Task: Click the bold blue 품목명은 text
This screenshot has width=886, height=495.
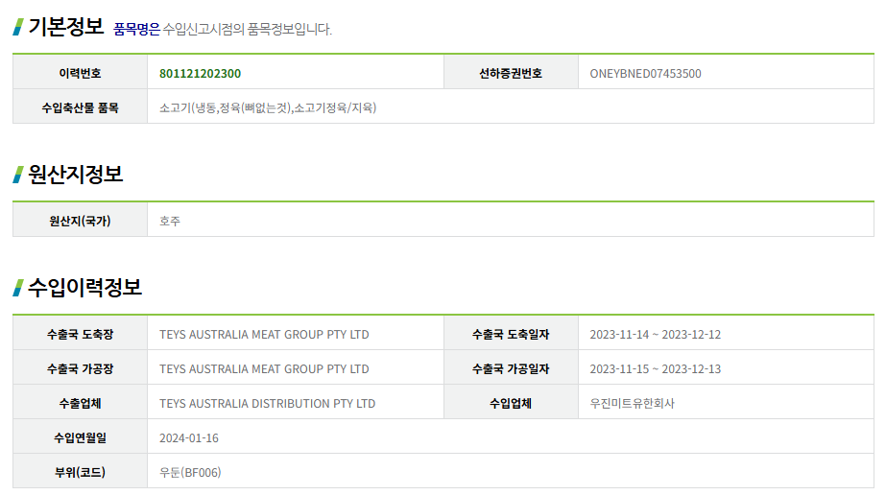Action: coord(136,30)
